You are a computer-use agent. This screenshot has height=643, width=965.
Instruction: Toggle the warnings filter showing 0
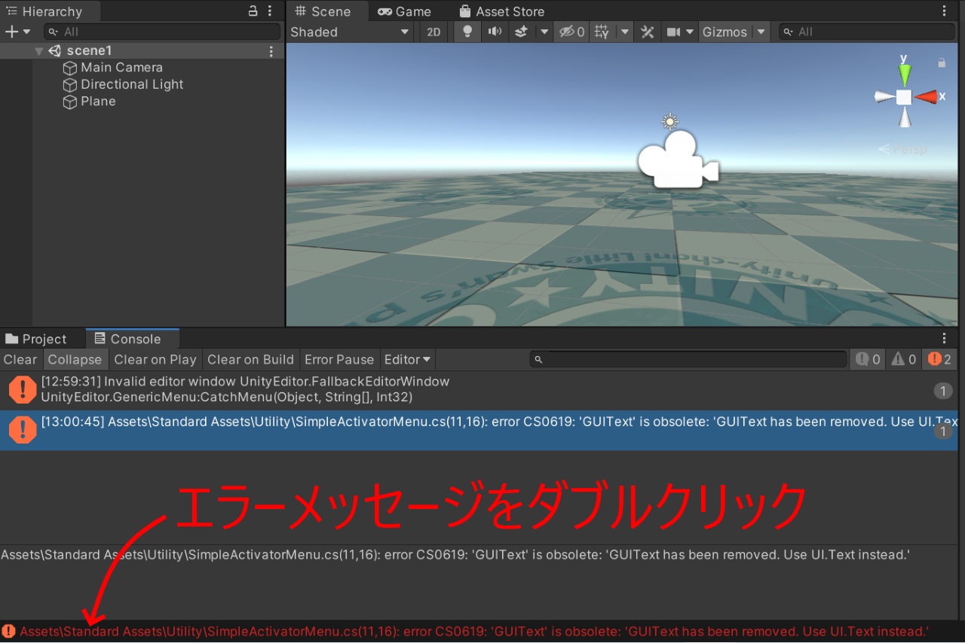[902, 359]
